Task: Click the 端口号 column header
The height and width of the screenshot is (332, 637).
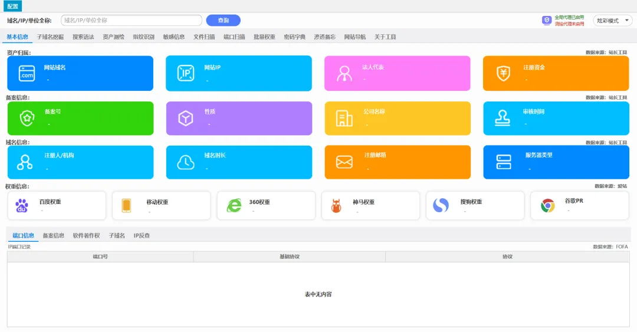Action: click(100, 257)
